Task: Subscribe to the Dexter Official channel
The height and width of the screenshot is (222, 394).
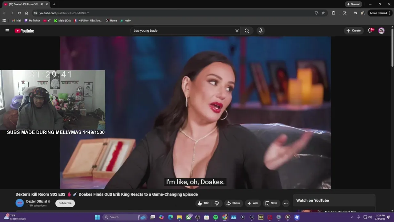Action: pyautogui.click(x=65, y=203)
